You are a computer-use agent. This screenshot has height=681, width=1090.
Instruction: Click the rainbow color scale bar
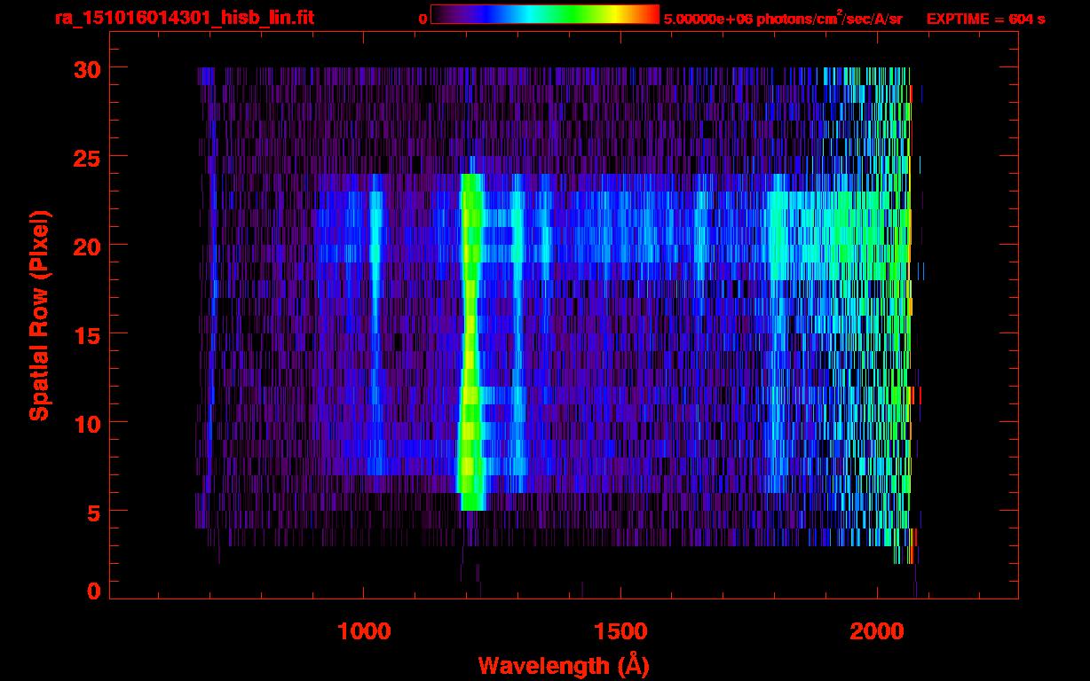coord(544,14)
